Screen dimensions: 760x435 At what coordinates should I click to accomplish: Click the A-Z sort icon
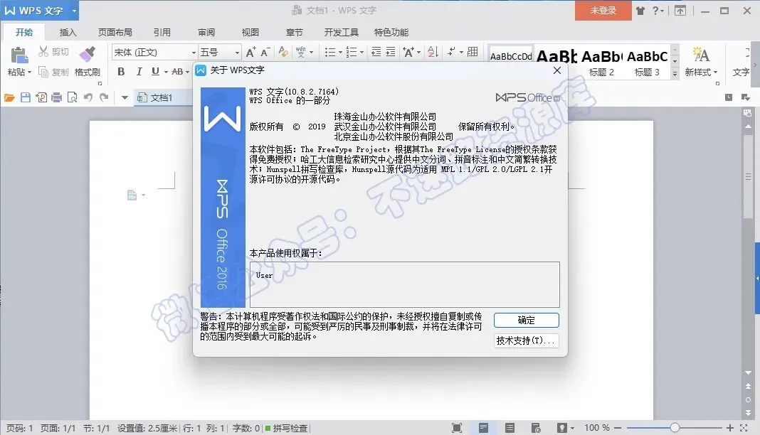point(433,52)
